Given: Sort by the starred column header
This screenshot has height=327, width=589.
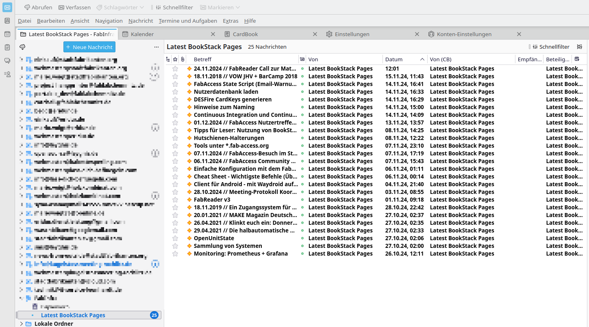Looking at the screenshot, I should tap(175, 59).
